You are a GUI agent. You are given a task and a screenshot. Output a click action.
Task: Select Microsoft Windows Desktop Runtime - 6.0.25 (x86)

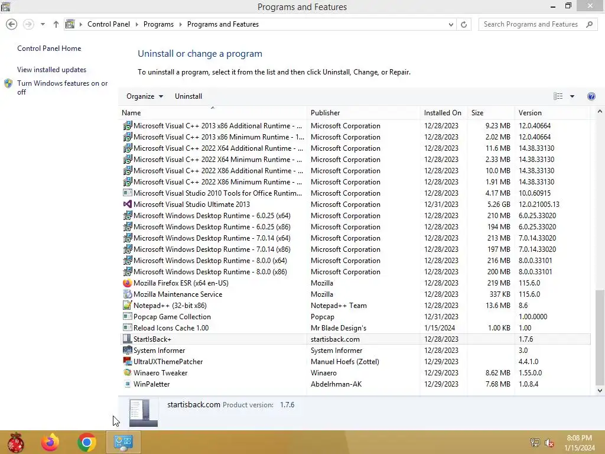pos(212,227)
